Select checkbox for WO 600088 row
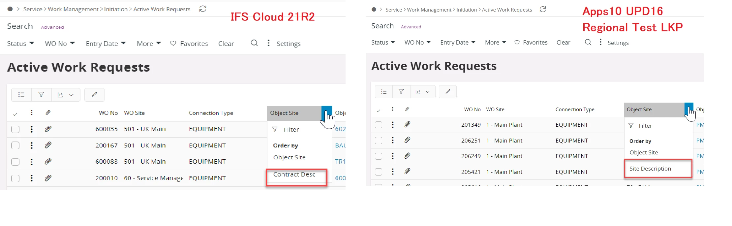 pyautogui.click(x=15, y=162)
